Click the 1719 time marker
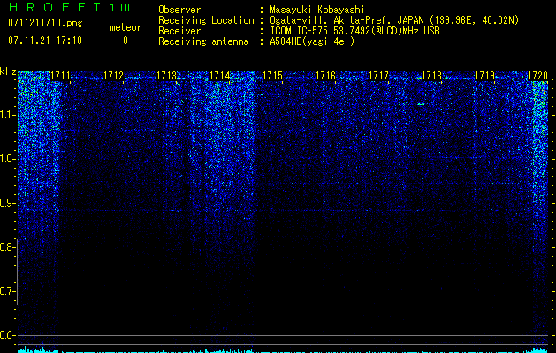Image resolution: width=556 pixels, height=353 pixels. [484, 76]
